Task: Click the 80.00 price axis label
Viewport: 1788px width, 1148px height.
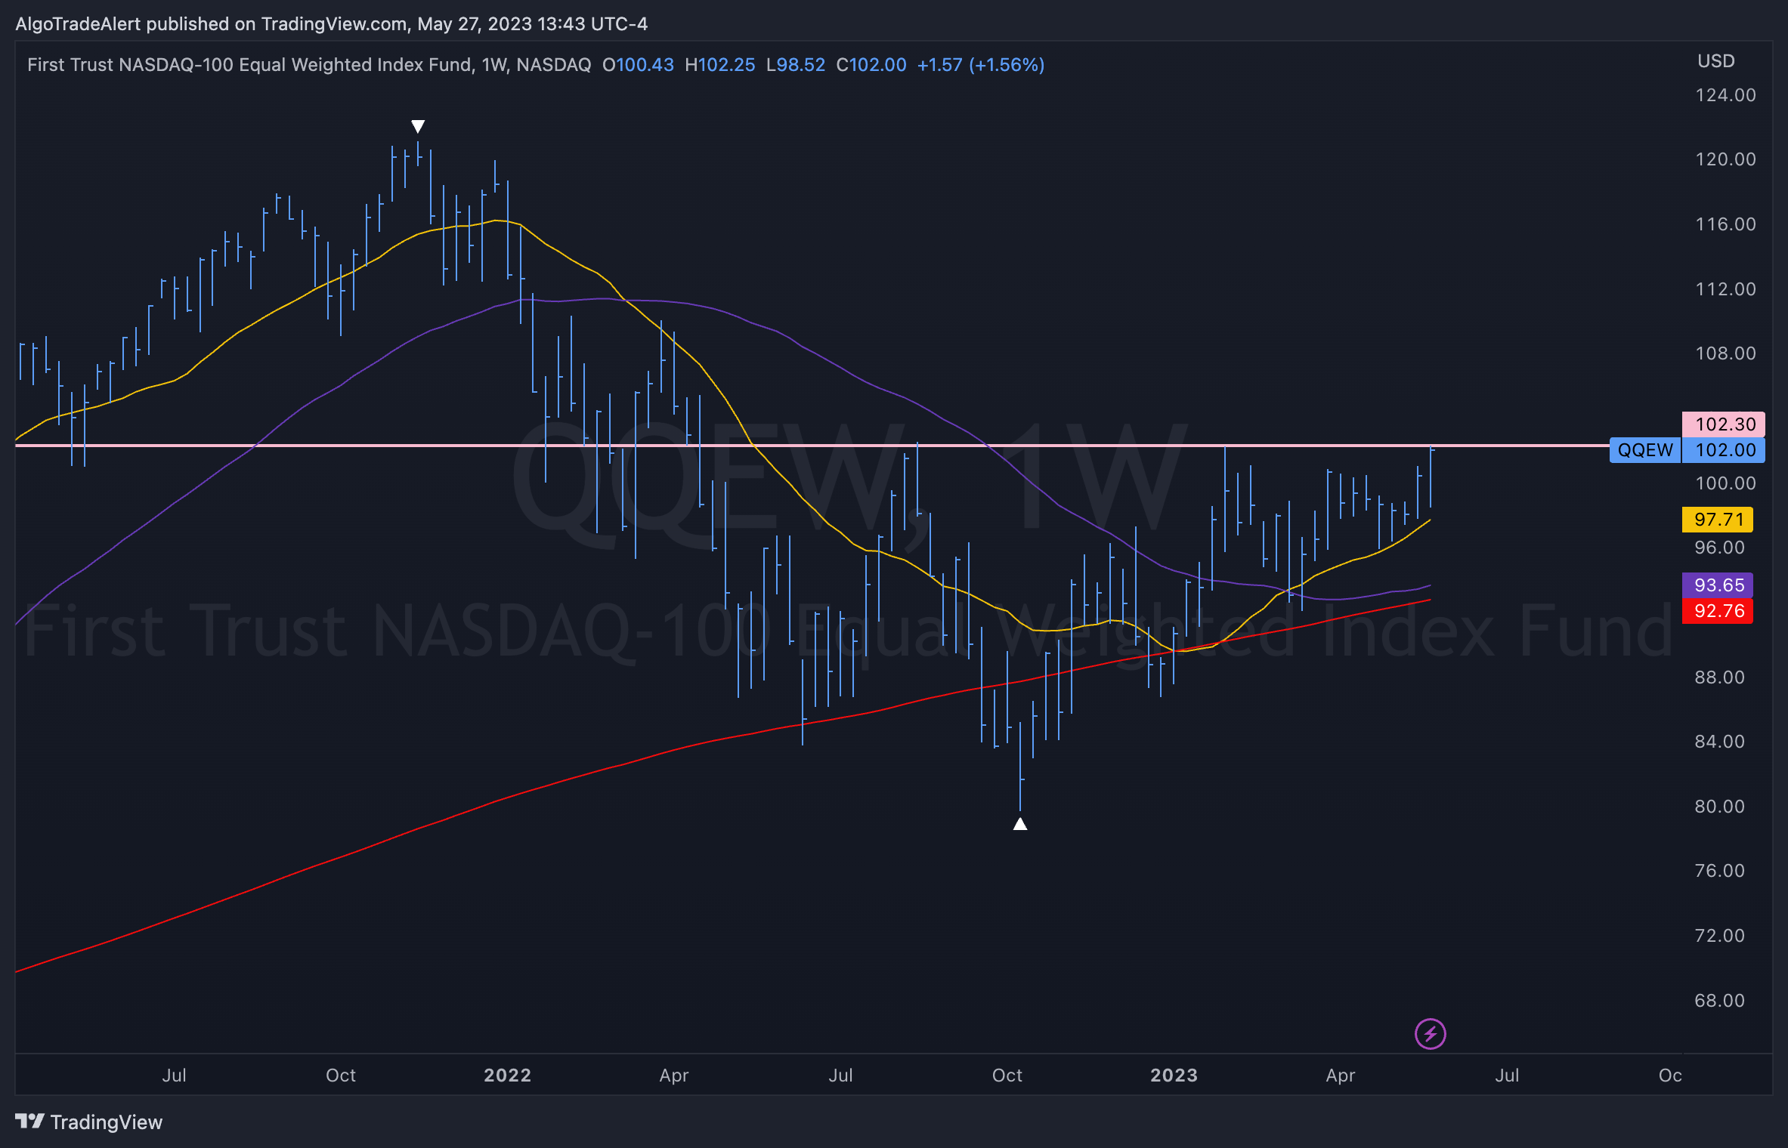Action: coord(1719,807)
